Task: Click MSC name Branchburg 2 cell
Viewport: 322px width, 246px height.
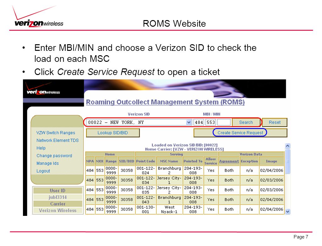Action: pyautogui.click(x=169, y=171)
